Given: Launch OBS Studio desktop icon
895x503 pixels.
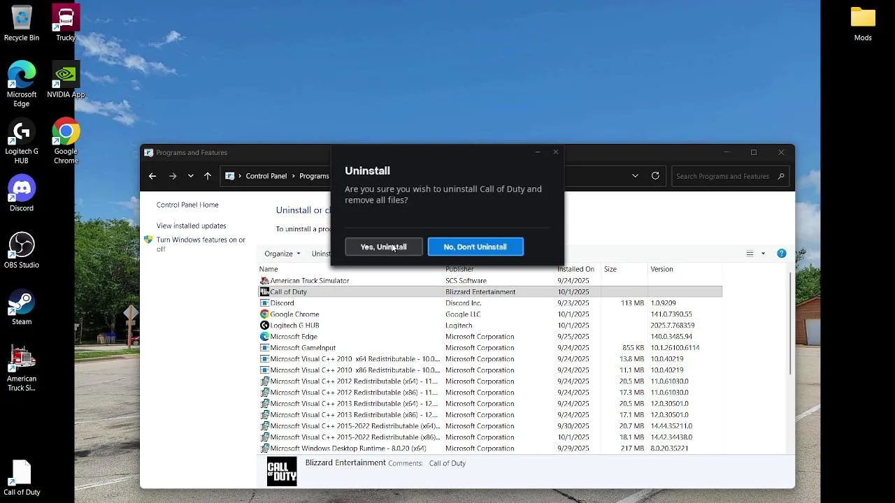Looking at the screenshot, I should coord(22,251).
